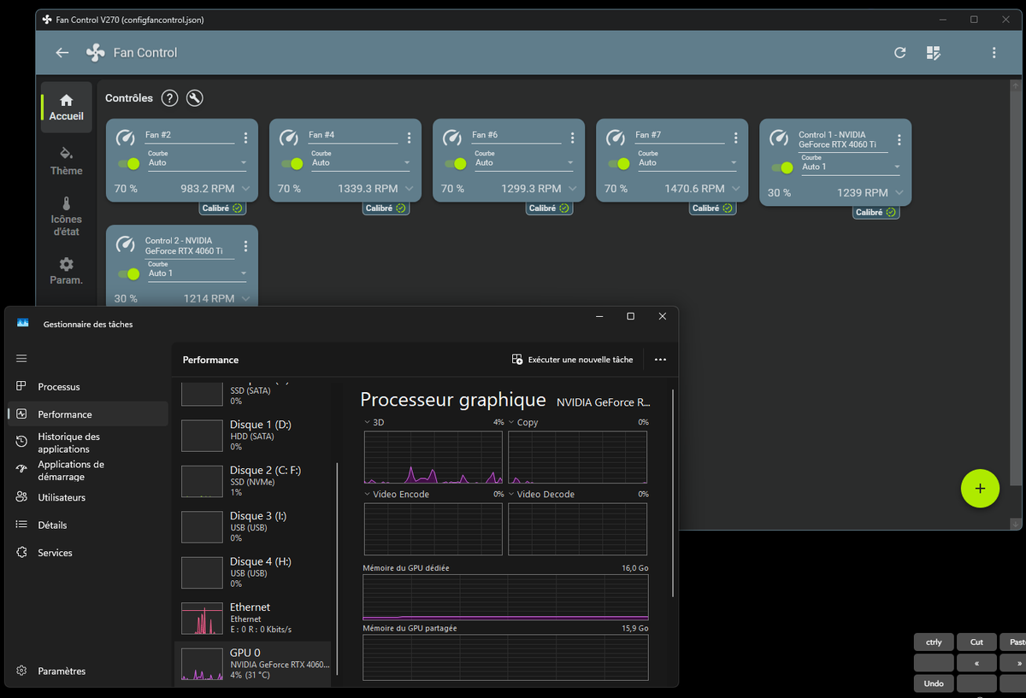Image resolution: width=1026 pixels, height=698 pixels.
Task: Open Paramètres in Task Manager
Action: click(x=88, y=672)
